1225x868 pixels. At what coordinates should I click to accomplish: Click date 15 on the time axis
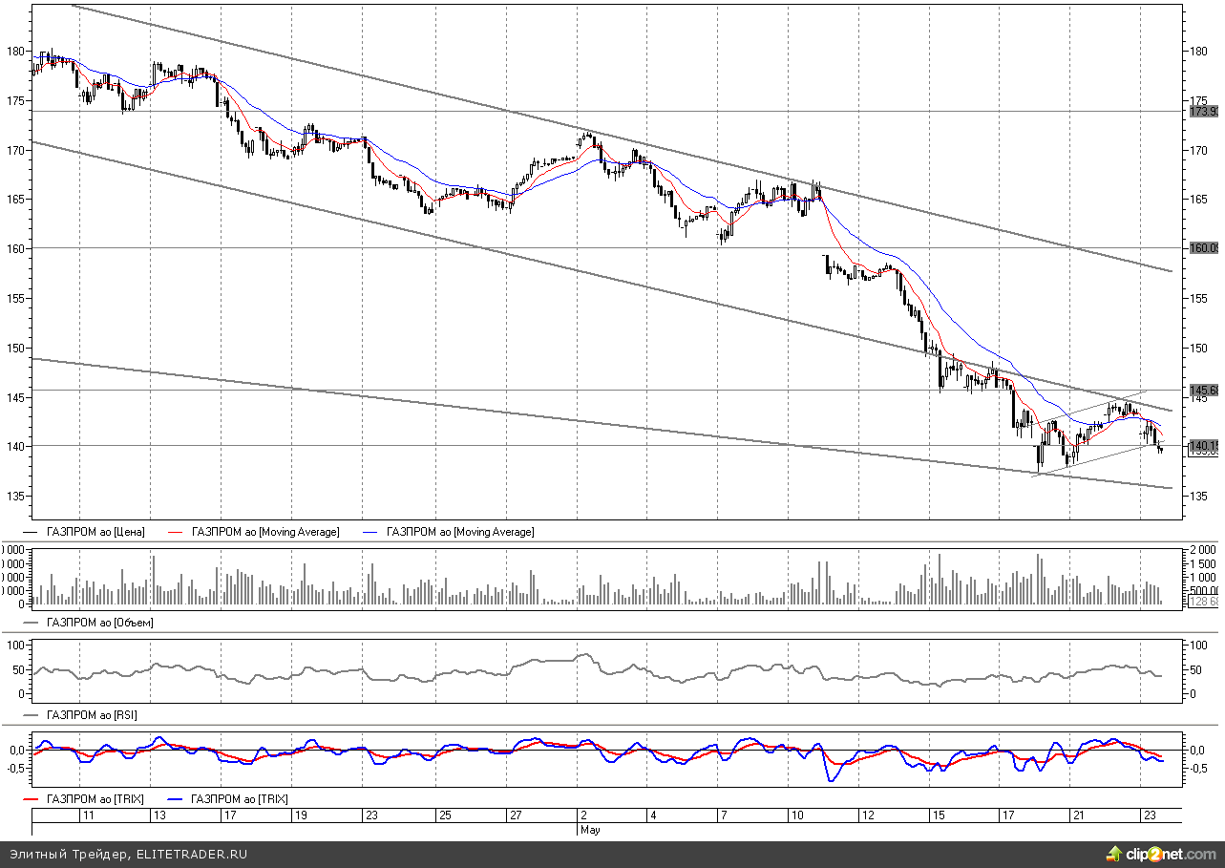point(938,815)
